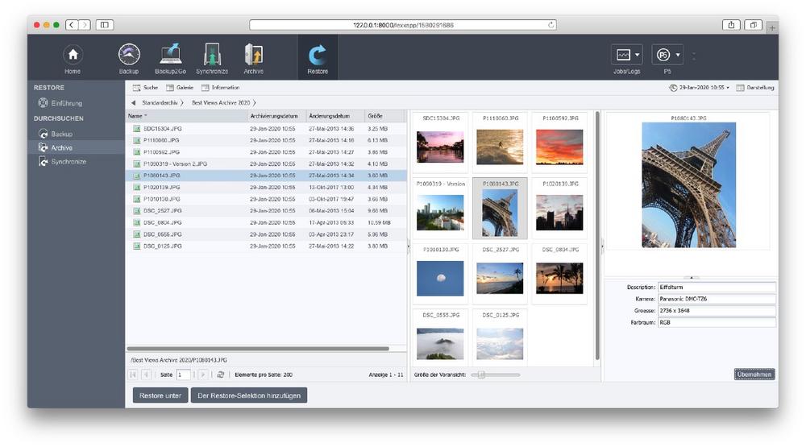Select file DSC_2527.JPG in the list
The image size is (806, 447).
click(266, 211)
